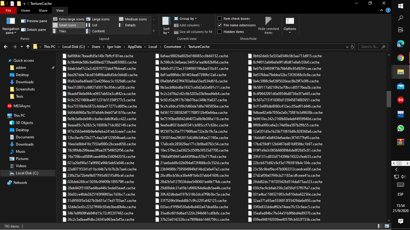Refresh the TextureCache folder view
The width and height of the screenshot is (410, 230).
[352, 47]
